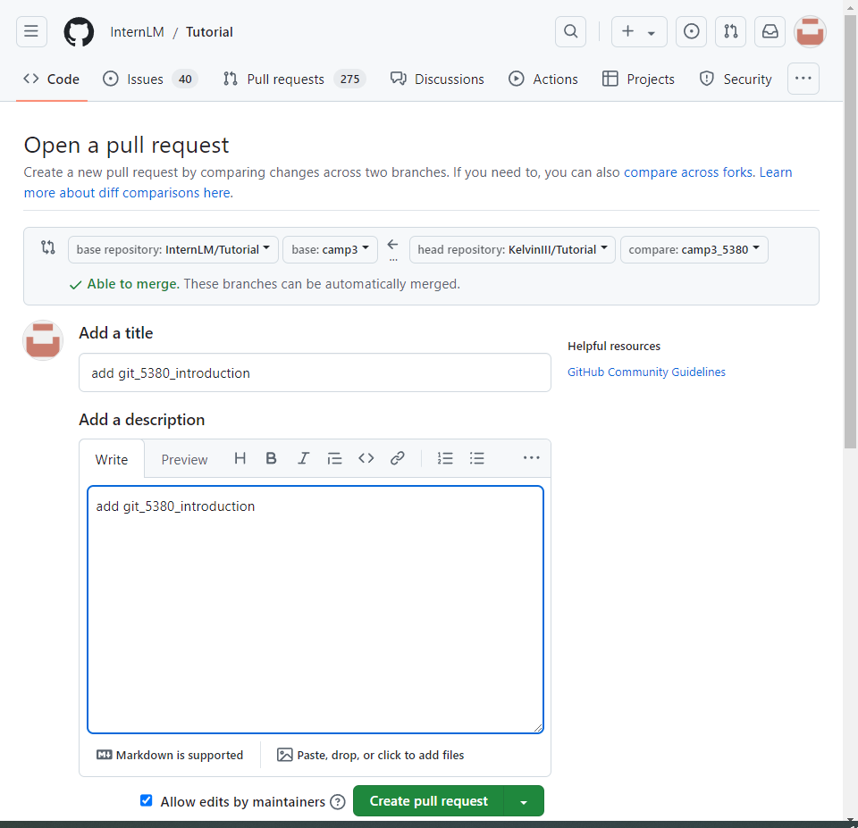
Task: Insert a heading with the H icon
Action: tap(240, 458)
